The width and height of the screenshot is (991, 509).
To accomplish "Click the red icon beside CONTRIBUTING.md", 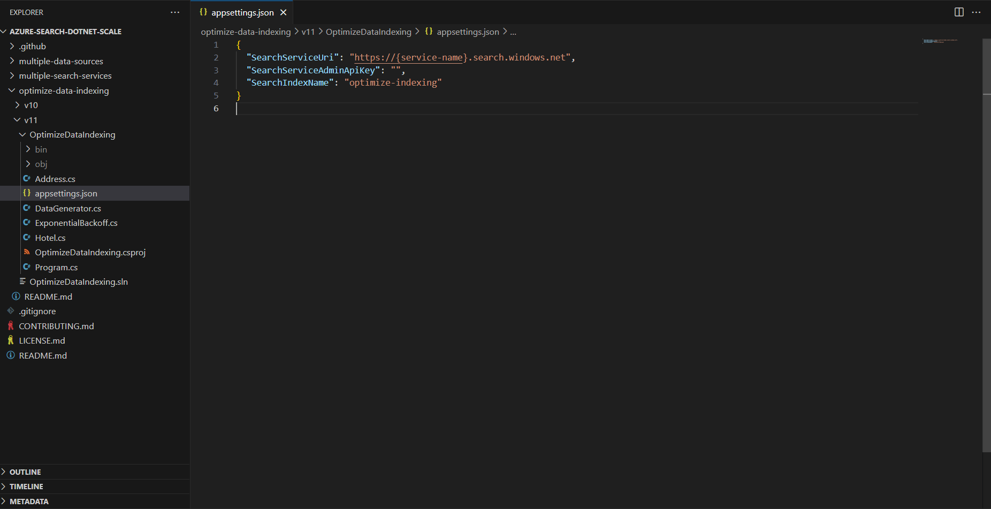I will coord(11,325).
